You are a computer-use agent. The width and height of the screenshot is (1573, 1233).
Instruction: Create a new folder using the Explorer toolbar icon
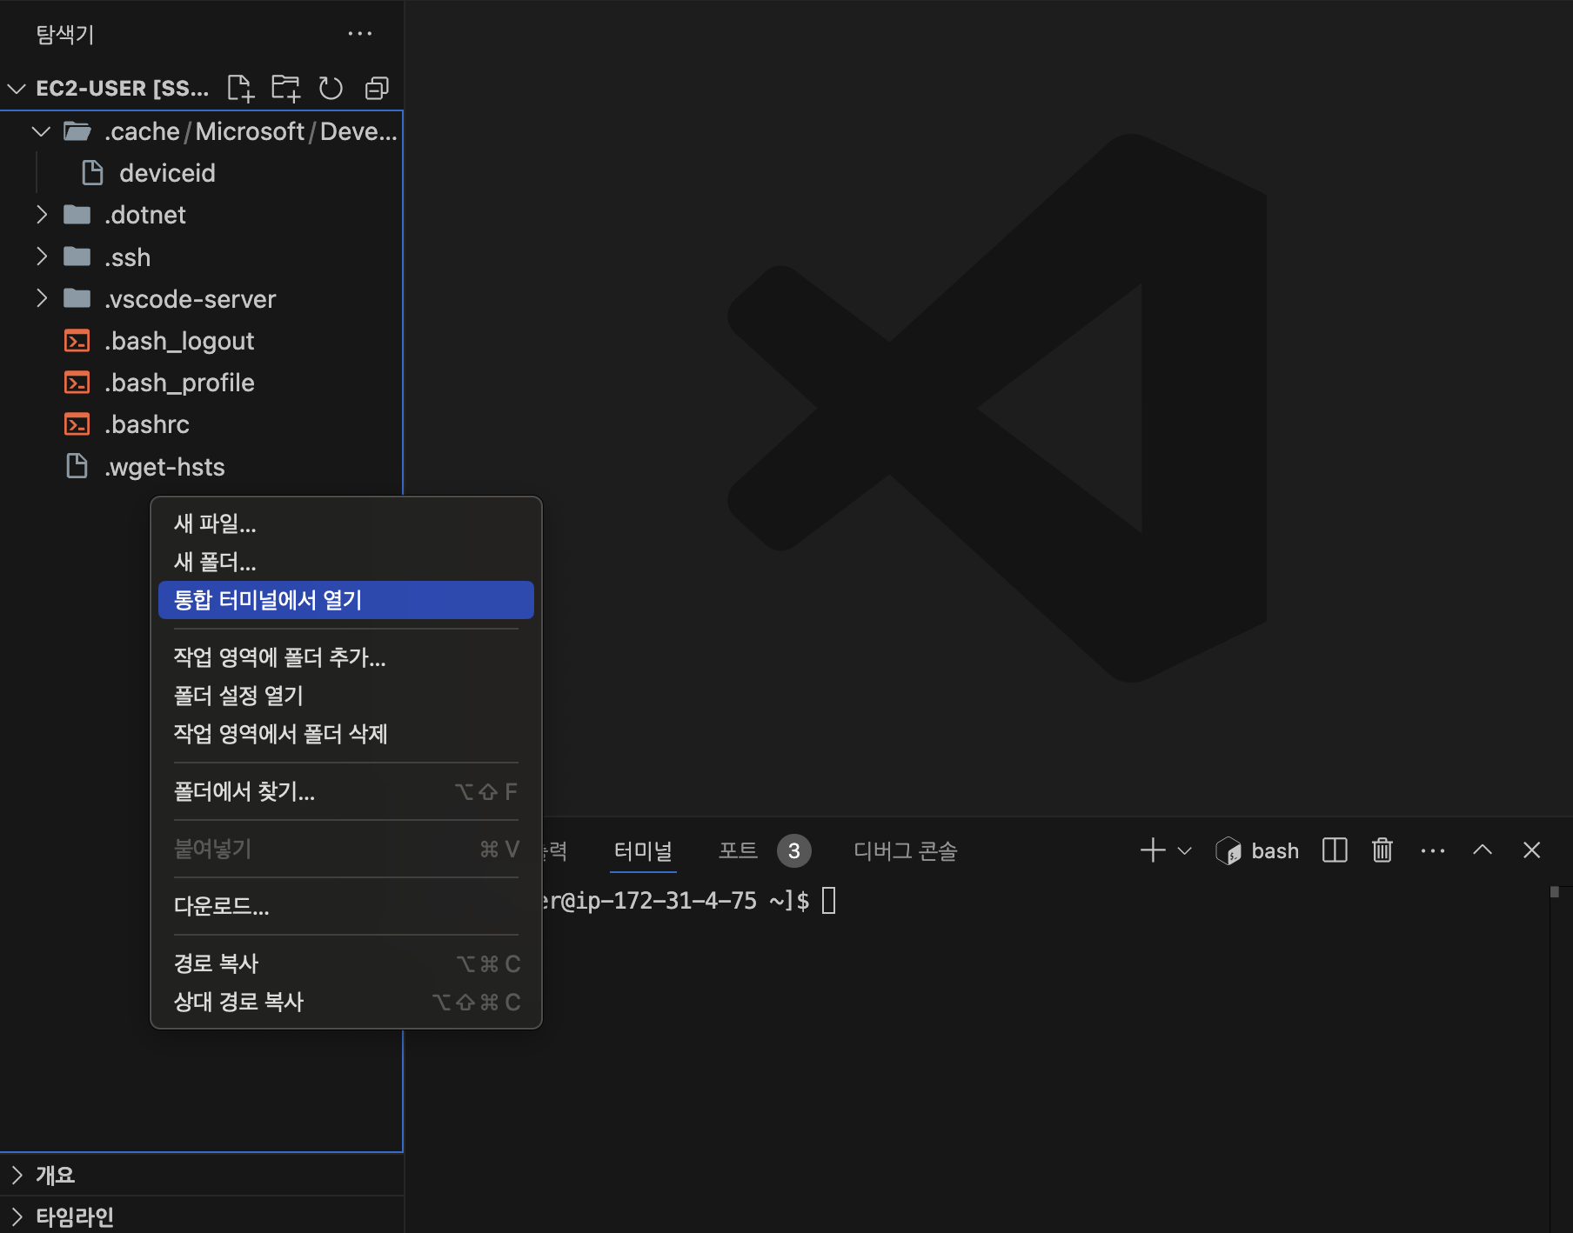pos(286,87)
